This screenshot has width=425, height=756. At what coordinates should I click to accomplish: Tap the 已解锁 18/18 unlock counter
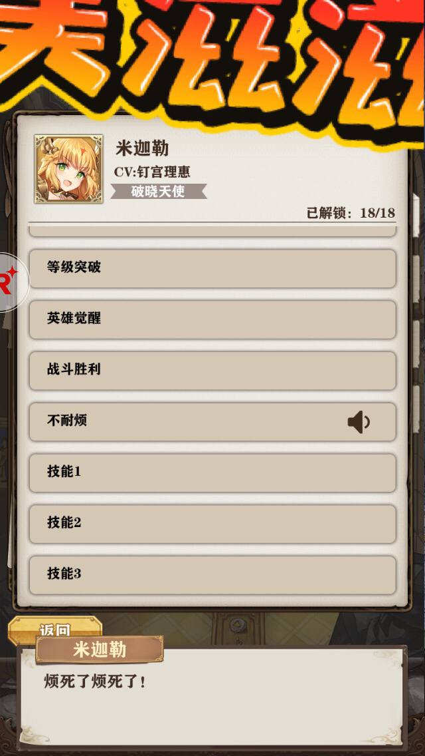[351, 213]
